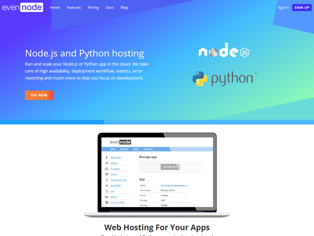The height and width of the screenshot is (236, 314).
Task: Open the Pricing page
Action: coord(93,7)
